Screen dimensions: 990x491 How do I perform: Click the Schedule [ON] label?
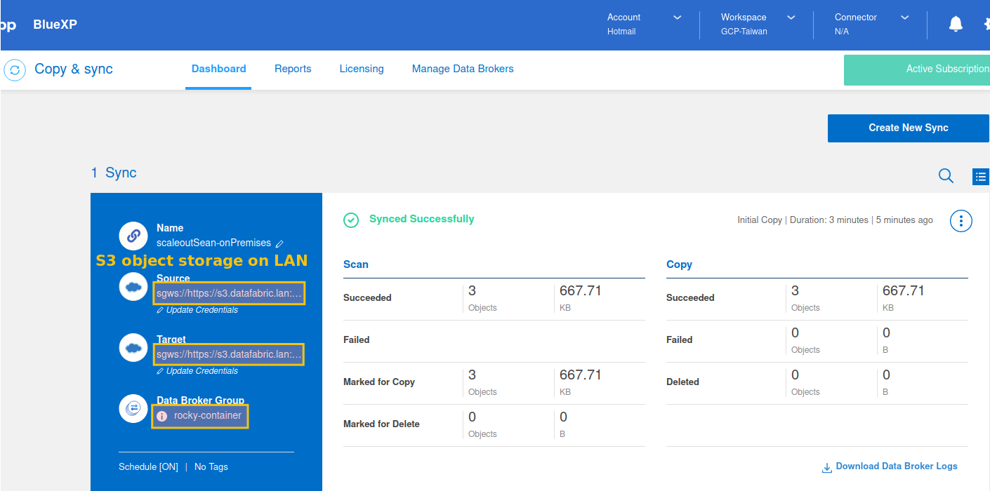coord(149,466)
